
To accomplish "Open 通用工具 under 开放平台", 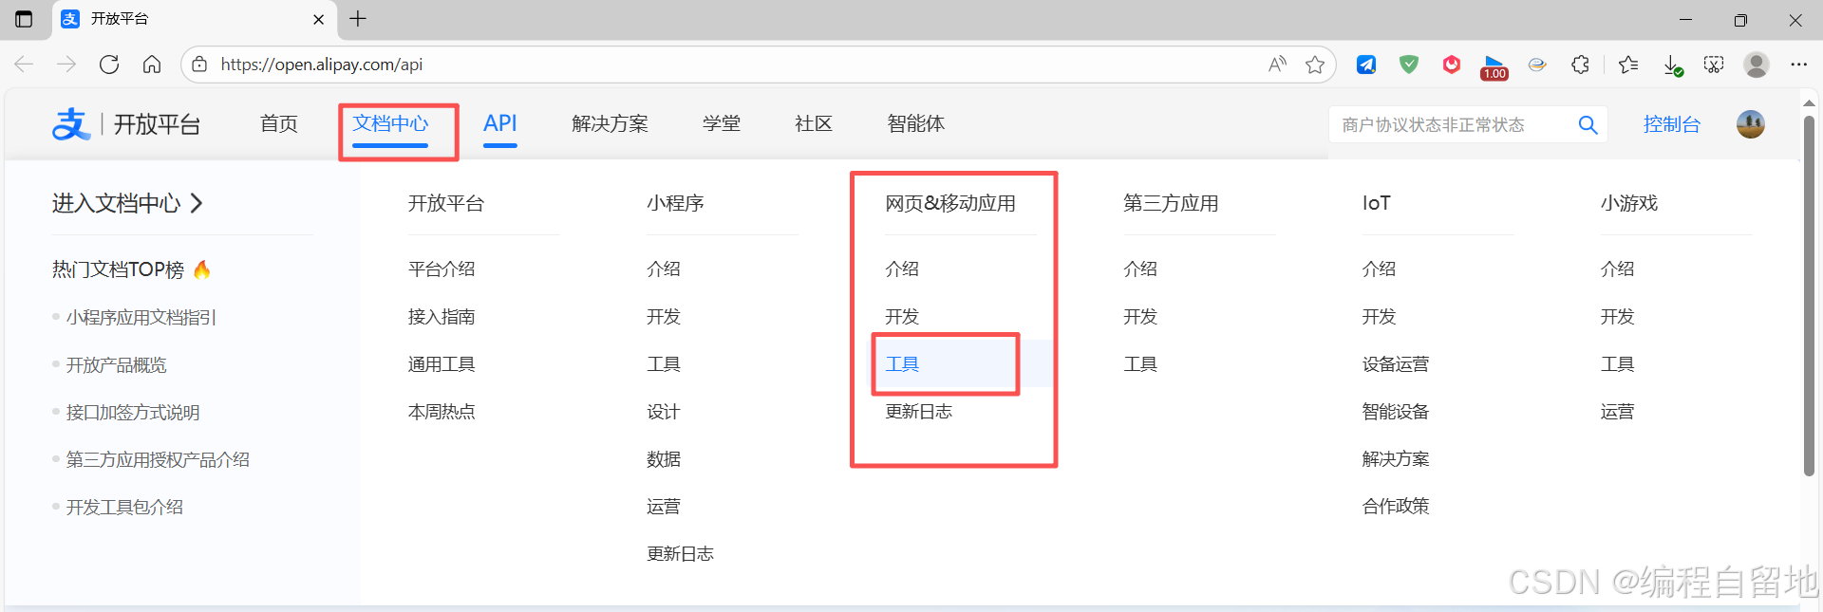I will click(x=442, y=364).
